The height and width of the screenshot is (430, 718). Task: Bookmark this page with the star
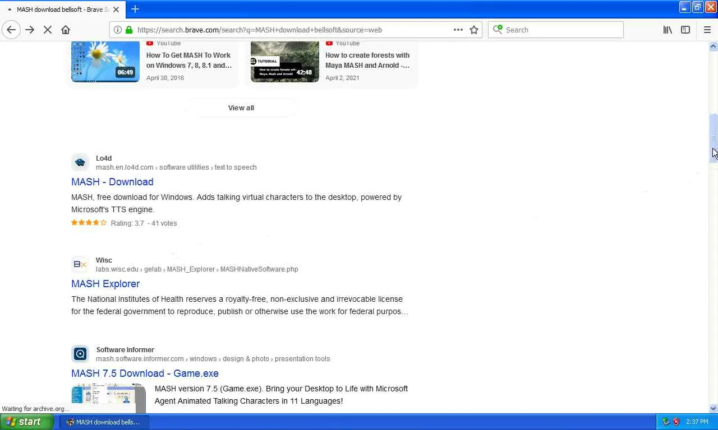(474, 30)
